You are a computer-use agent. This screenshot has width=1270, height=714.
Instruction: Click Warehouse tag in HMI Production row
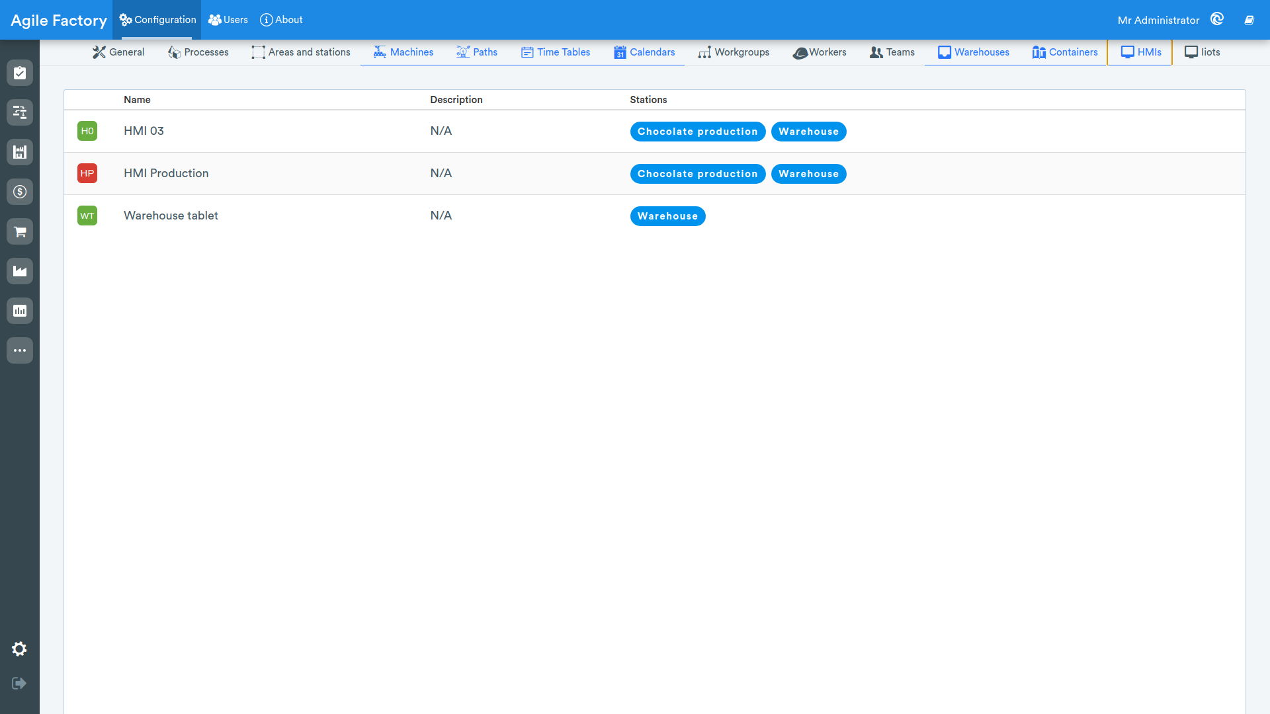808,174
